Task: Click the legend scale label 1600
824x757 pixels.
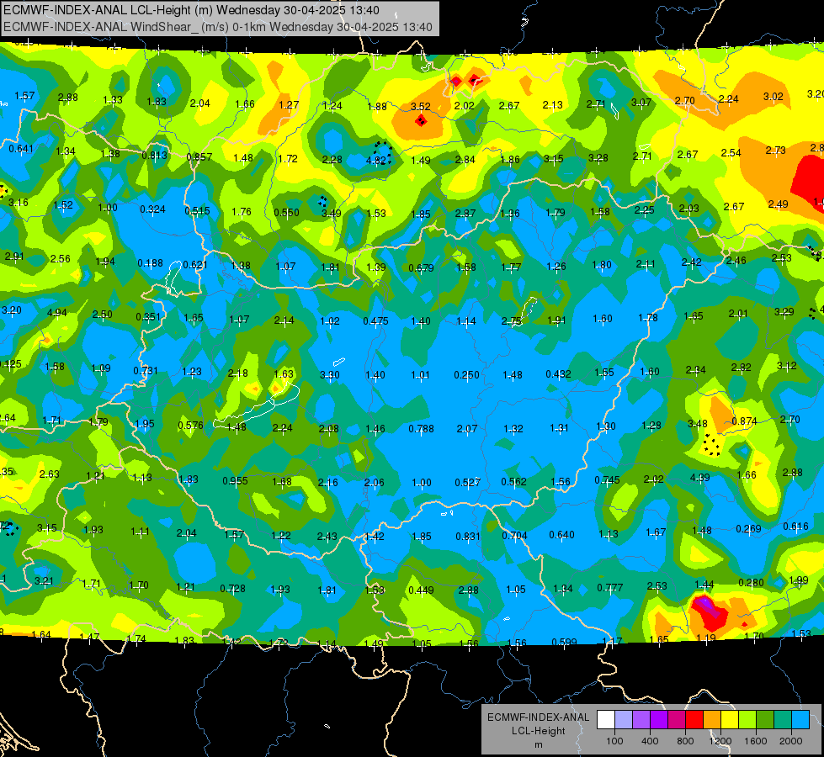Action: point(755,741)
